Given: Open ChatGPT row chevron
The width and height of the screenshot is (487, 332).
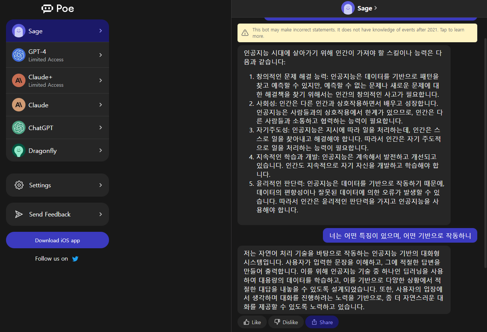Looking at the screenshot, I should click(100, 127).
